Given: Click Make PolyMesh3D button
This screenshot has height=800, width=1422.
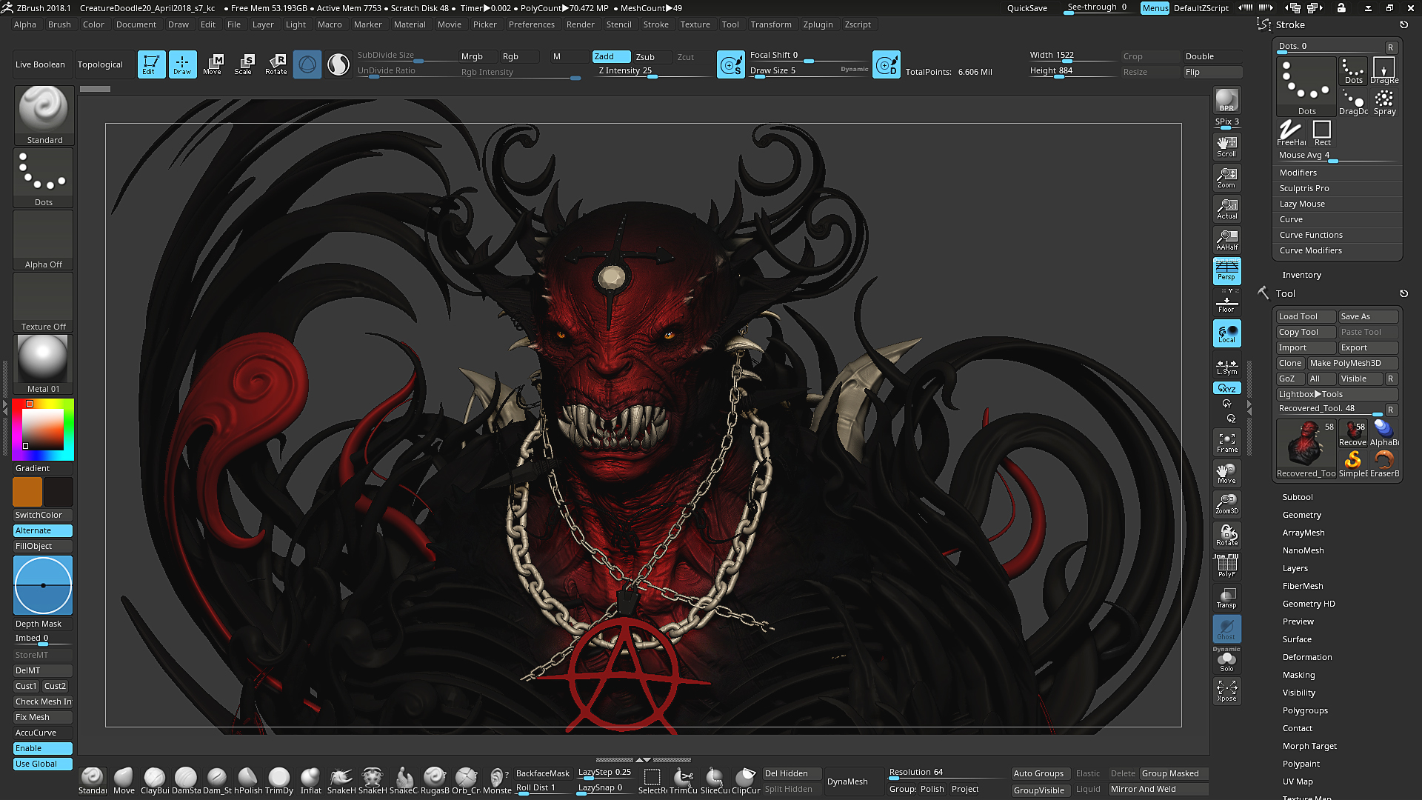Looking at the screenshot, I should (x=1352, y=363).
